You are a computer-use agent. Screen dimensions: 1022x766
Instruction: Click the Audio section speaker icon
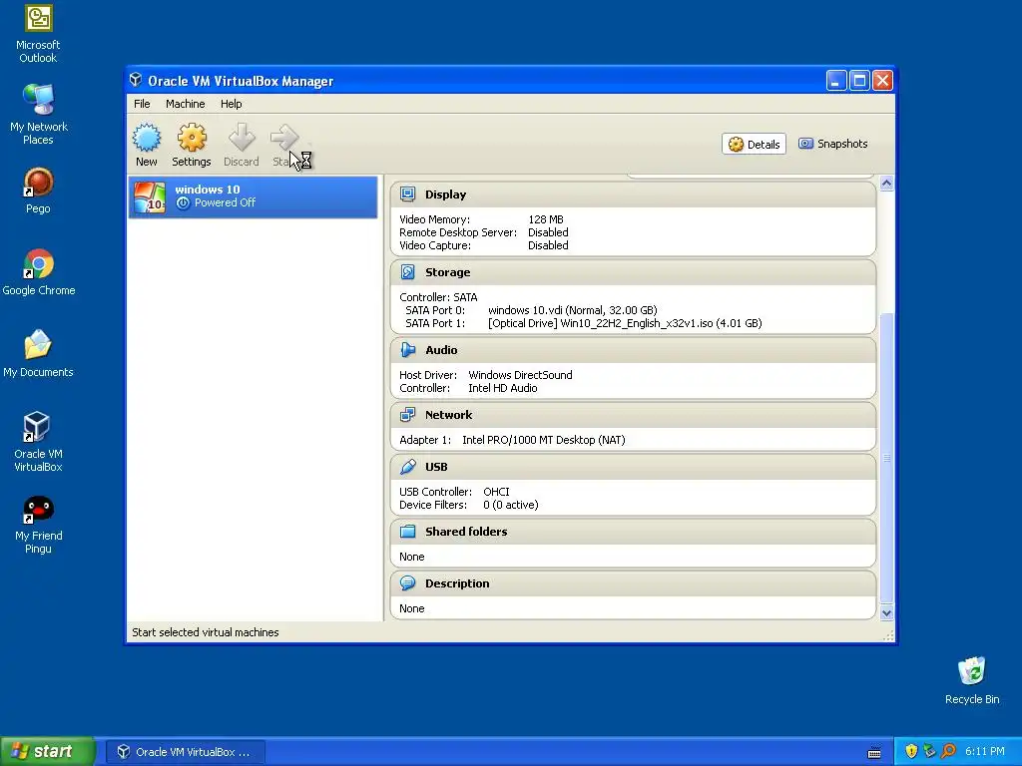point(408,350)
